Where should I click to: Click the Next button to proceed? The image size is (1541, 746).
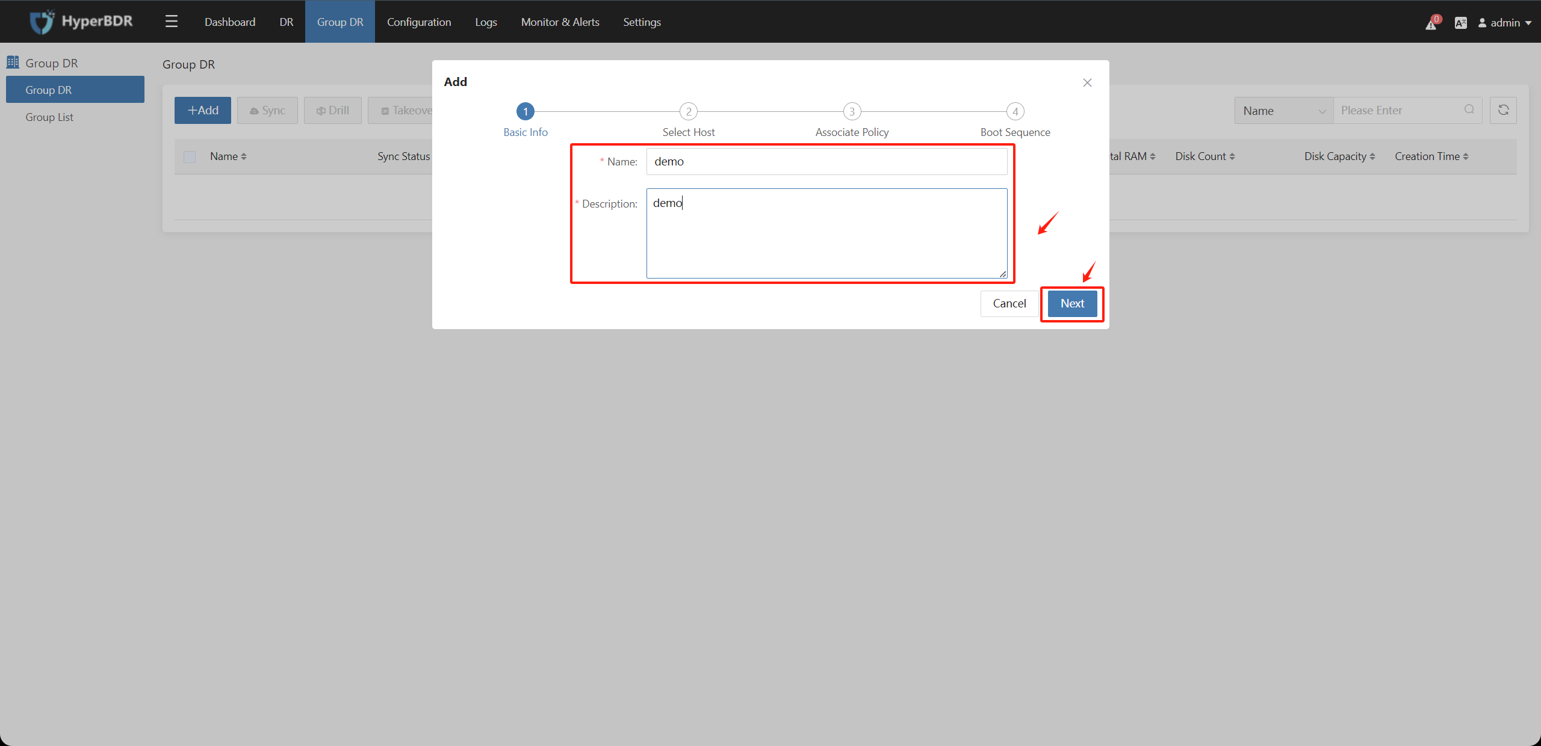point(1072,303)
